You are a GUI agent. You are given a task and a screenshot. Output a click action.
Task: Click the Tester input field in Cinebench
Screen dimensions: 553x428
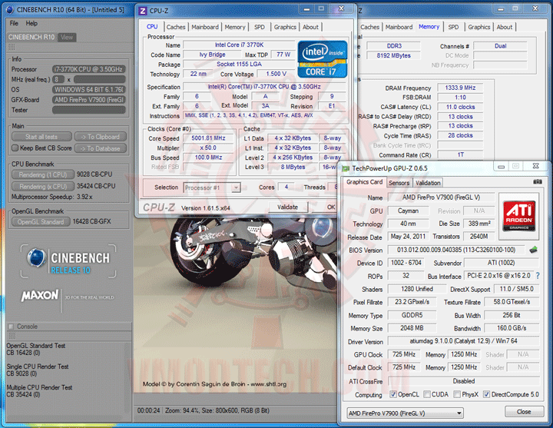pyautogui.click(x=89, y=110)
